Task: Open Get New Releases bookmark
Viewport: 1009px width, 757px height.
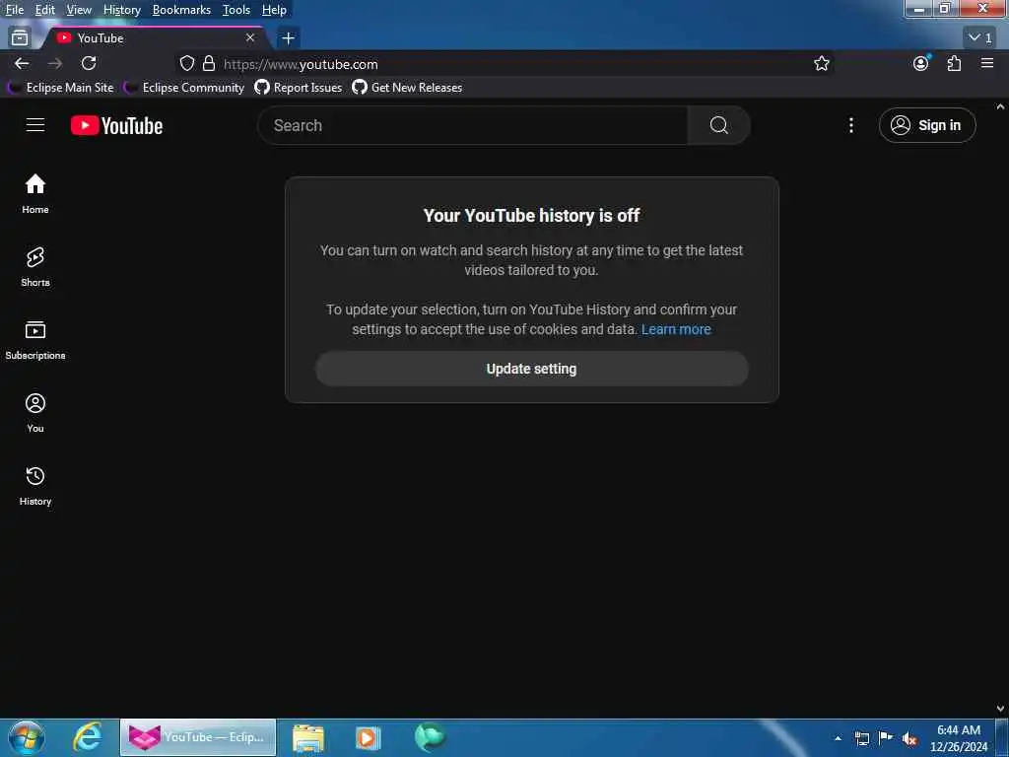Action: (407, 88)
